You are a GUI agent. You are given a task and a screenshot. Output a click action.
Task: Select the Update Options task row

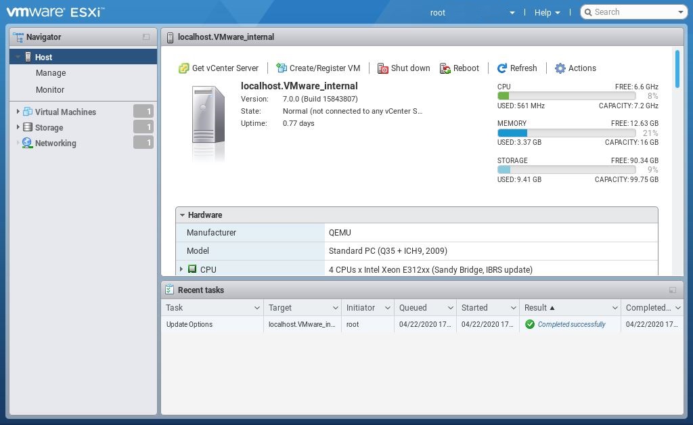(x=422, y=324)
